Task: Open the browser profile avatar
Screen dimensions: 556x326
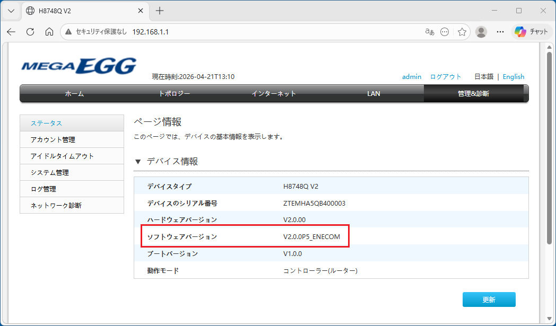Action: tap(481, 32)
